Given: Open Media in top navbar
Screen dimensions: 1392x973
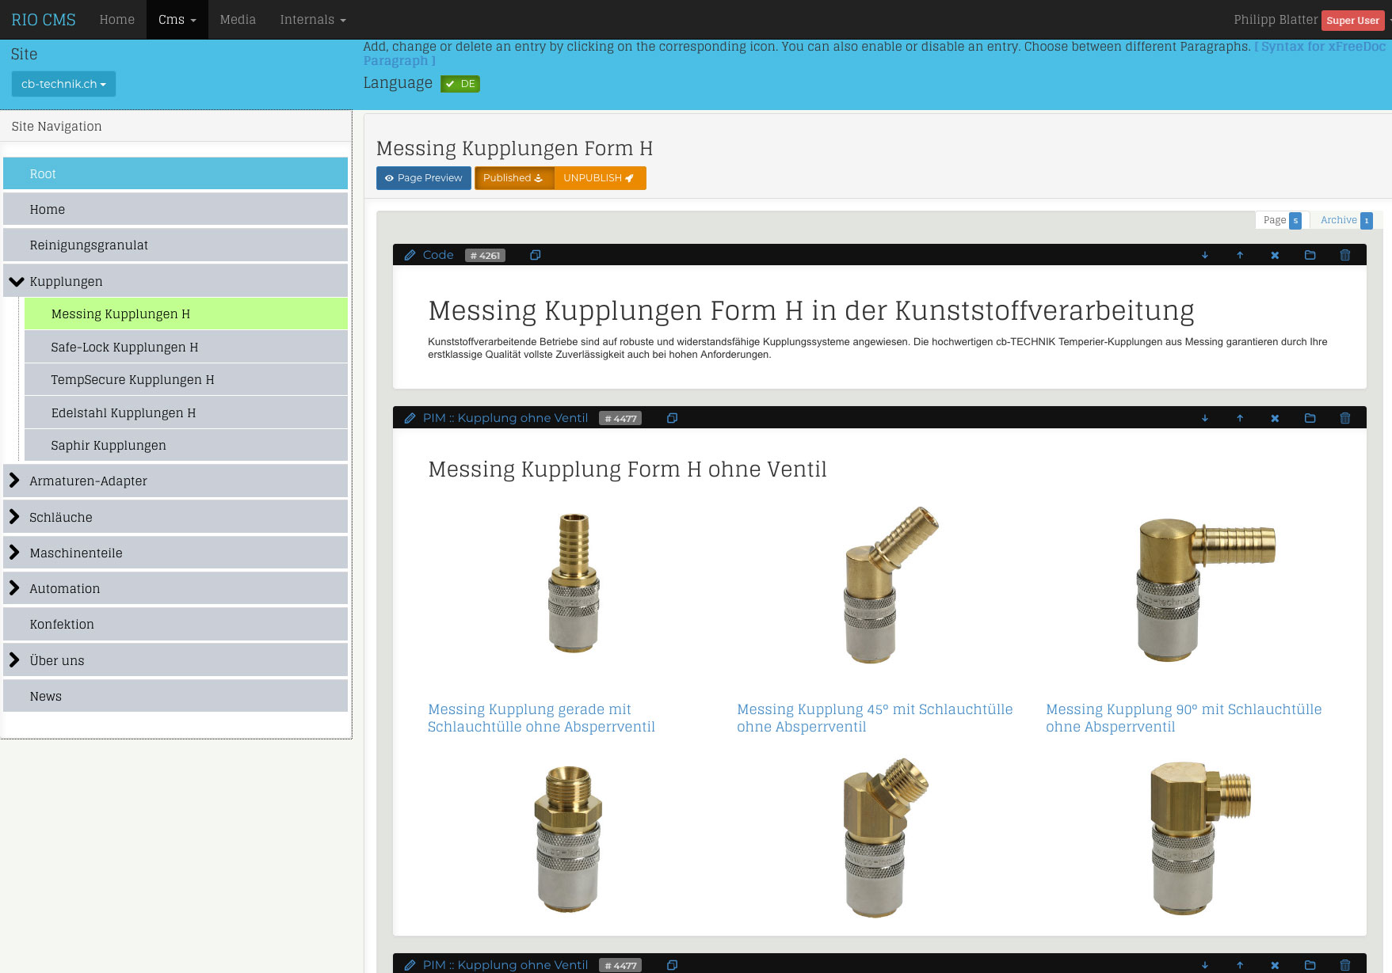Looking at the screenshot, I should [x=238, y=20].
